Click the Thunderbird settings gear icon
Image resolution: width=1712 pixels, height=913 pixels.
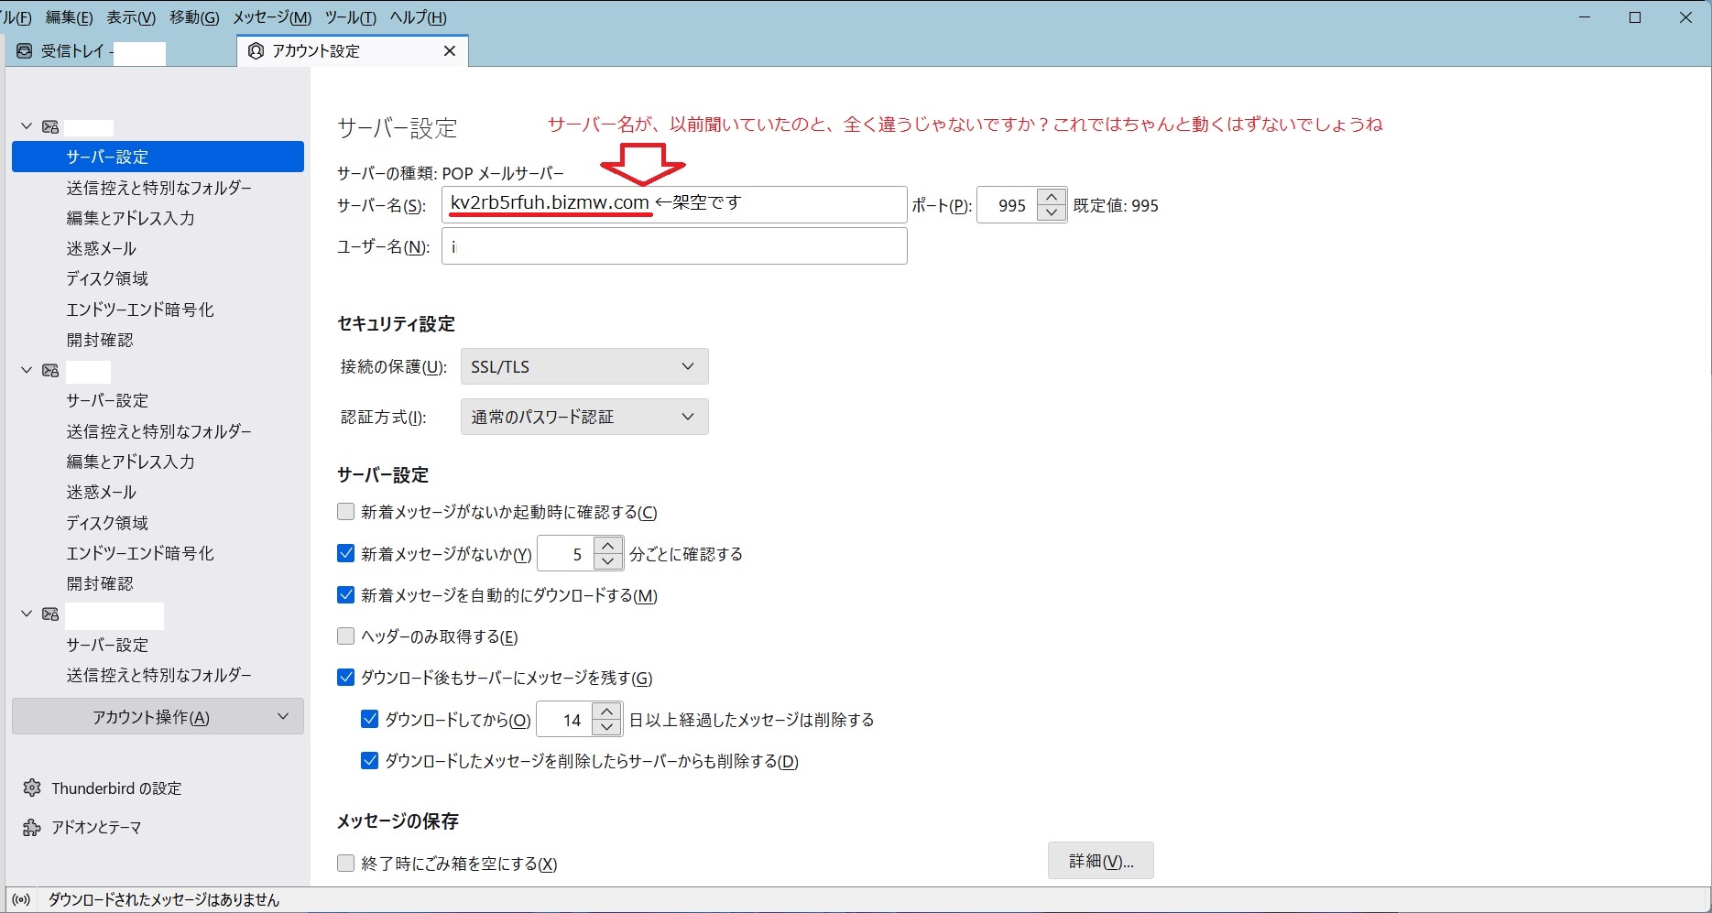[32, 788]
